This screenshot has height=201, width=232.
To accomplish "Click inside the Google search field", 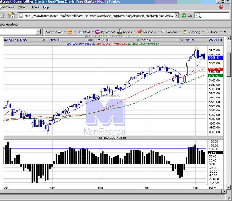I will (215, 16).
